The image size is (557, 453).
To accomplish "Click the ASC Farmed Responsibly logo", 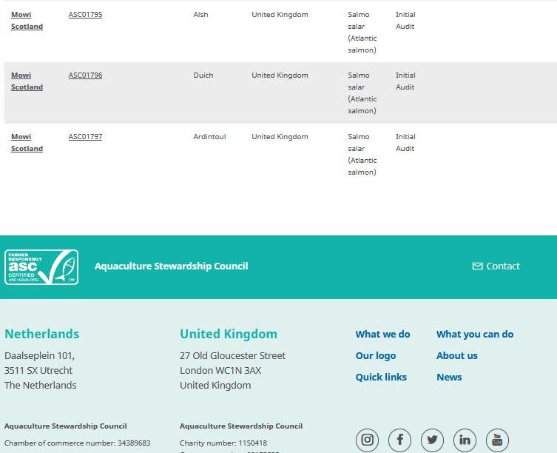I will click(x=41, y=266).
